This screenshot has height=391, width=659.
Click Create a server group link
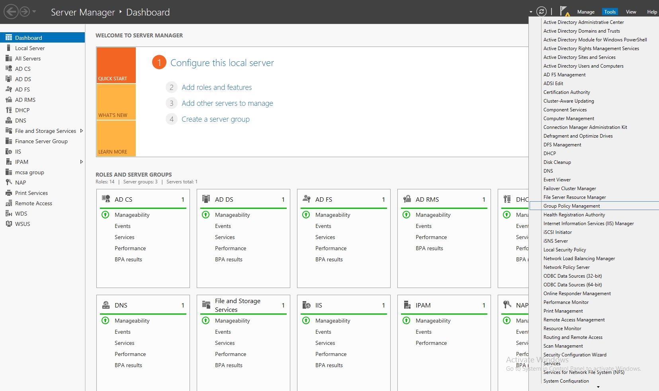point(215,119)
